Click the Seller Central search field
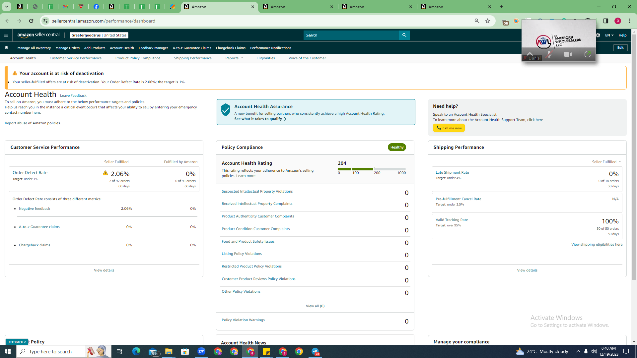637x358 pixels. pos(351,35)
